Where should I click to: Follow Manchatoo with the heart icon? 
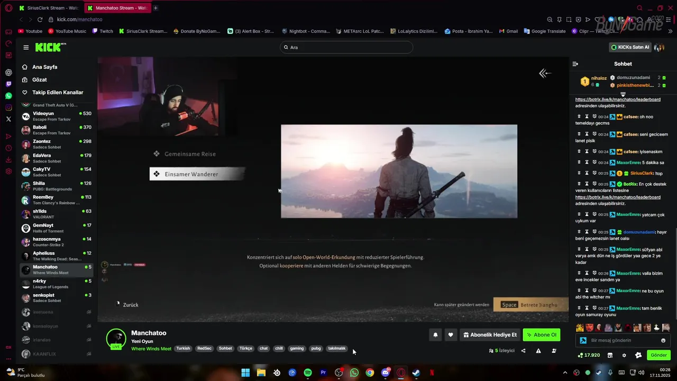point(451,334)
